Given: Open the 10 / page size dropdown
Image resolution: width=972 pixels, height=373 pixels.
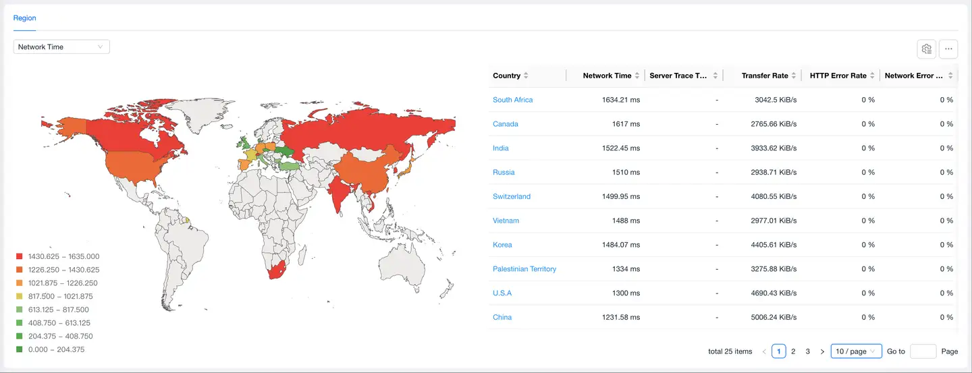Looking at the screenshot, I should [x=856, y=351].
